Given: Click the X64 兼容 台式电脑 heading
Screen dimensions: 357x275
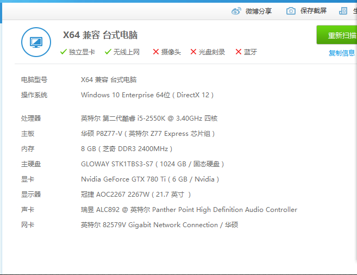Looking at the screenshot, I should pos(101,35).
